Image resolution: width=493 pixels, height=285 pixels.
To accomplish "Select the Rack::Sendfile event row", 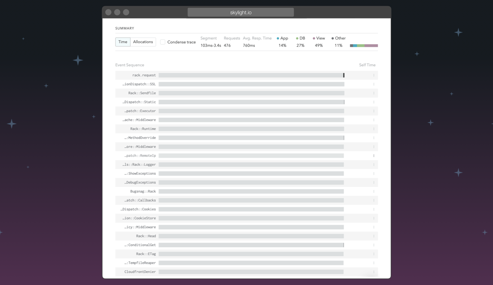I will [246, 93].
